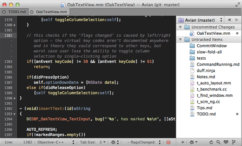Image resolution: width=242 pixels, height=146 pixels.
Task: Open duff.ninja file
Action: coord(206,71)
